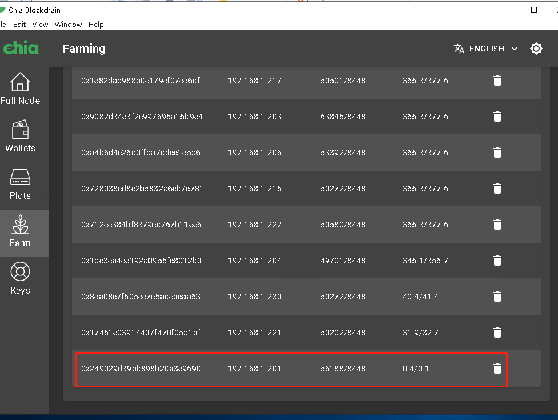
Task: Open the ENGLISH language dropdown
Action: tap(486, 49)
